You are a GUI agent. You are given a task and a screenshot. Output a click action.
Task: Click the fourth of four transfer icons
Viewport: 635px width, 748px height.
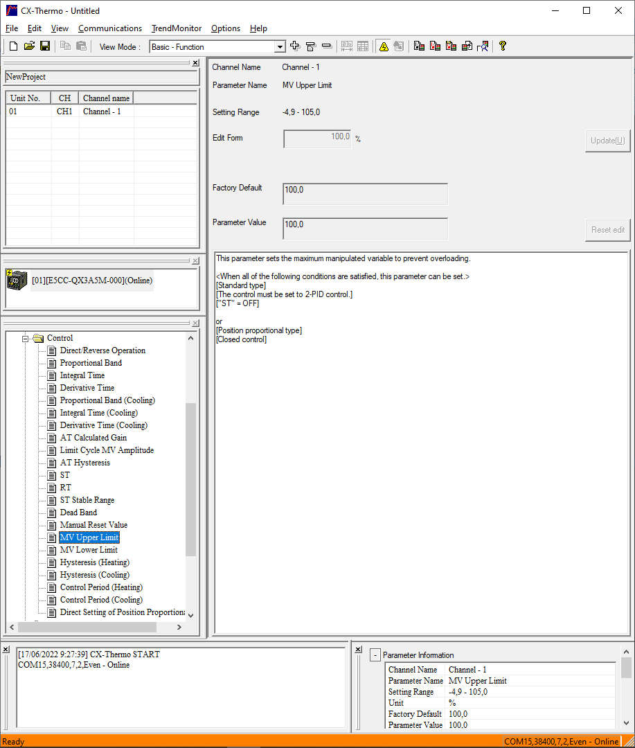467,46
